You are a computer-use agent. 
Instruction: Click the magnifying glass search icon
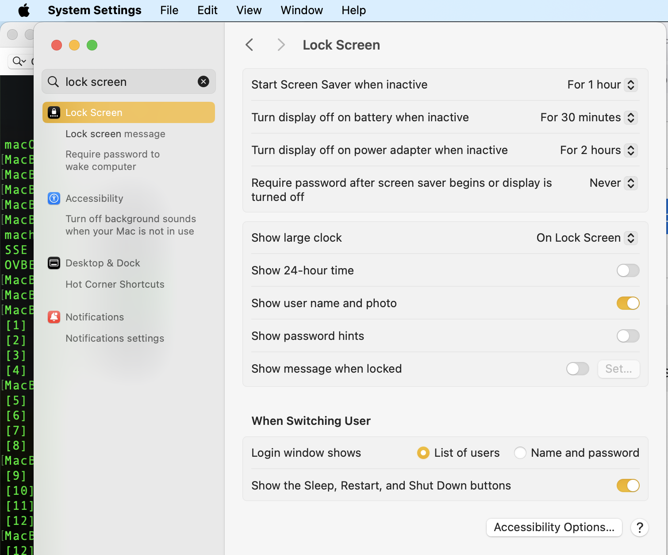[53, 81]
